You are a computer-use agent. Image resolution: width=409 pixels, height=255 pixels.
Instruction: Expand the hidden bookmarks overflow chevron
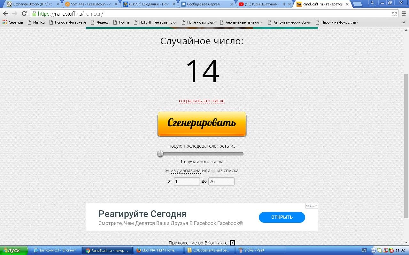(404, 22)
